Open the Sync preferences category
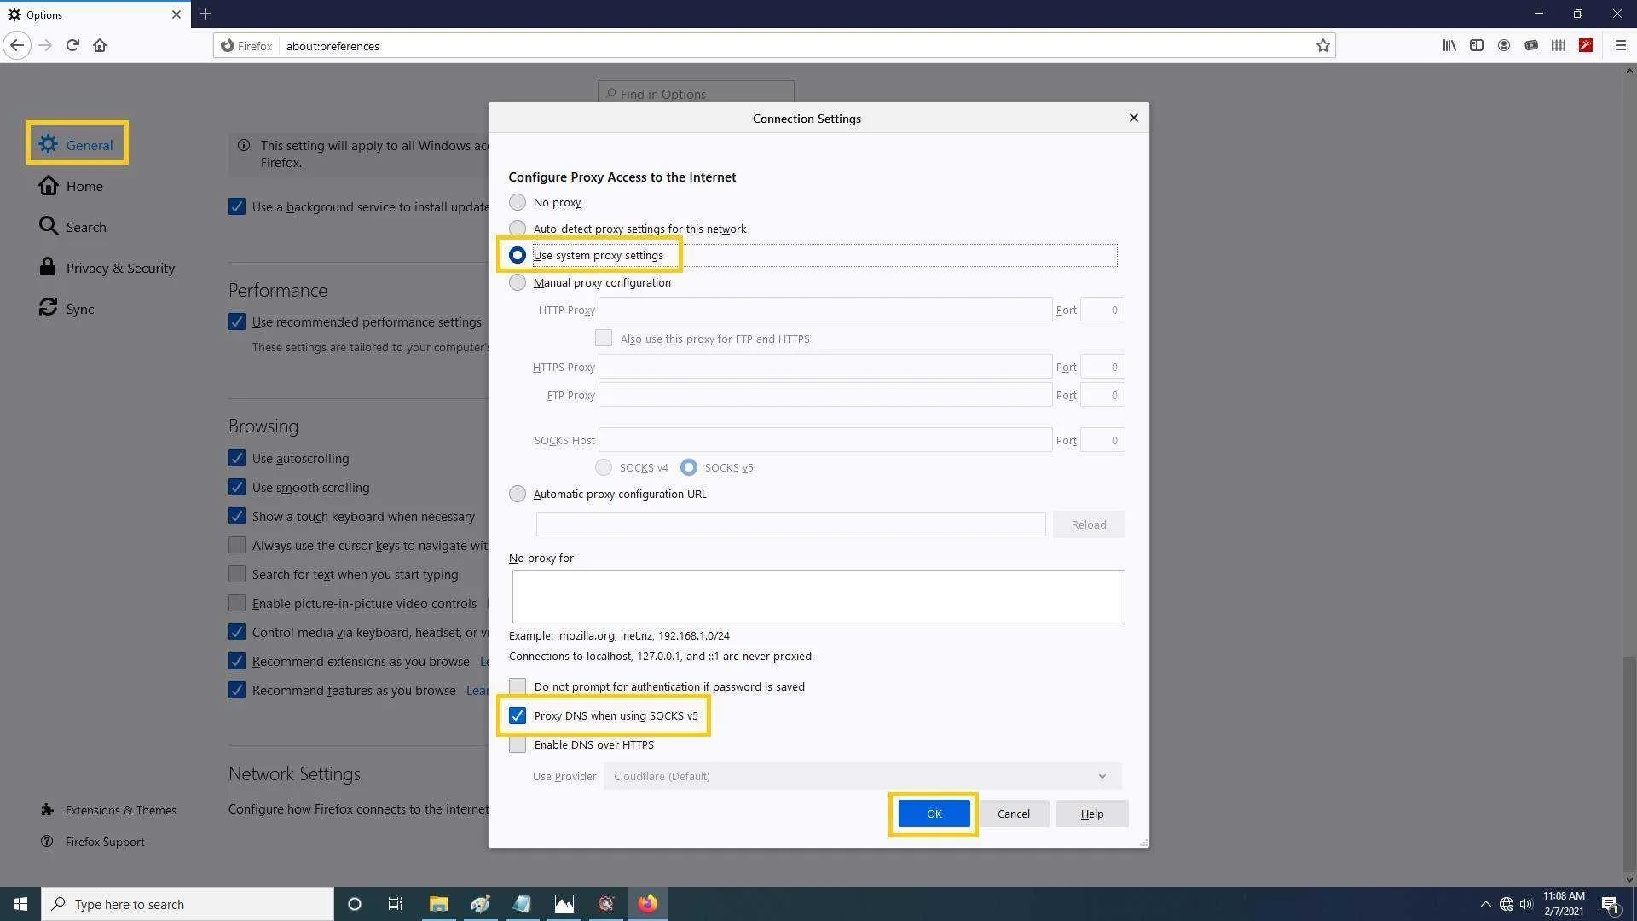The width and height of the screenshot is (1637, 921). 66,309
